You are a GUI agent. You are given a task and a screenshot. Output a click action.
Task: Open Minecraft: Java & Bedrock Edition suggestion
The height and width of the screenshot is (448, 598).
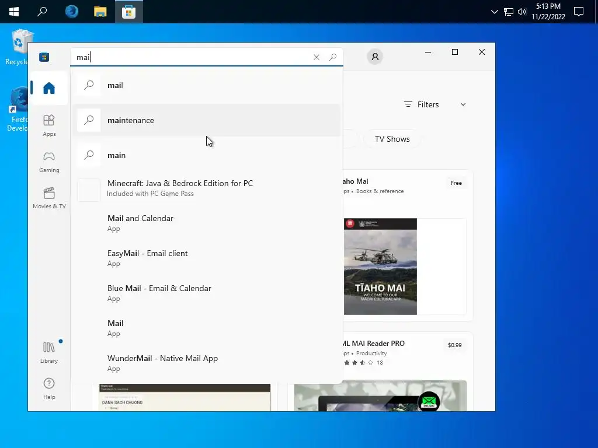point(206,188)
